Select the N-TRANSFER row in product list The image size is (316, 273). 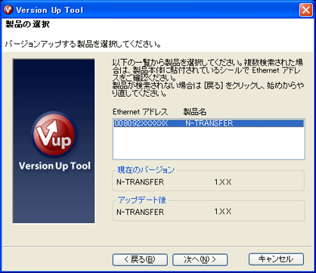tap(209, 123)
